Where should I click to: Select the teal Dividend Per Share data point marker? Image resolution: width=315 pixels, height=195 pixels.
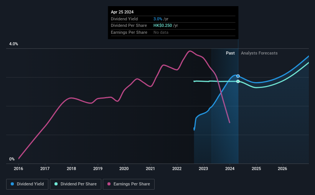(x=238, y=81)
